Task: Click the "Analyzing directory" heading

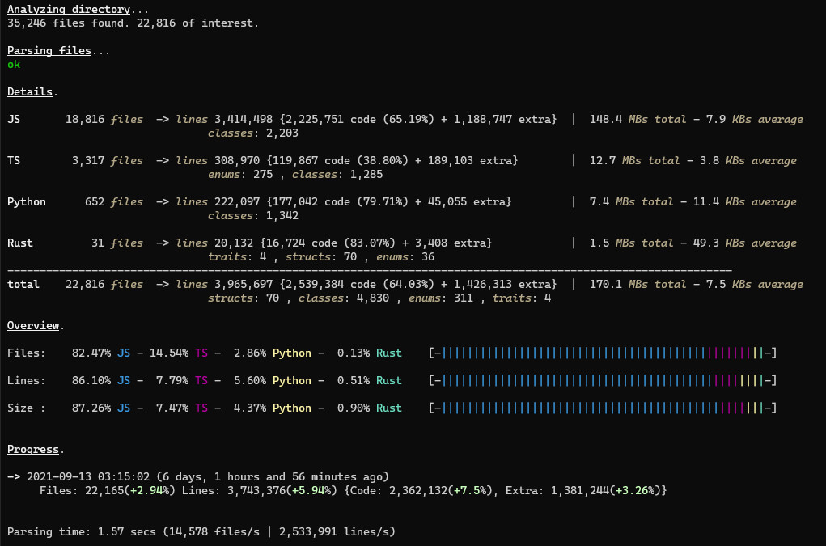Action: pos(69,10)
